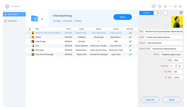Expand the dropdown arrow beside the folder

pos(42,19)
